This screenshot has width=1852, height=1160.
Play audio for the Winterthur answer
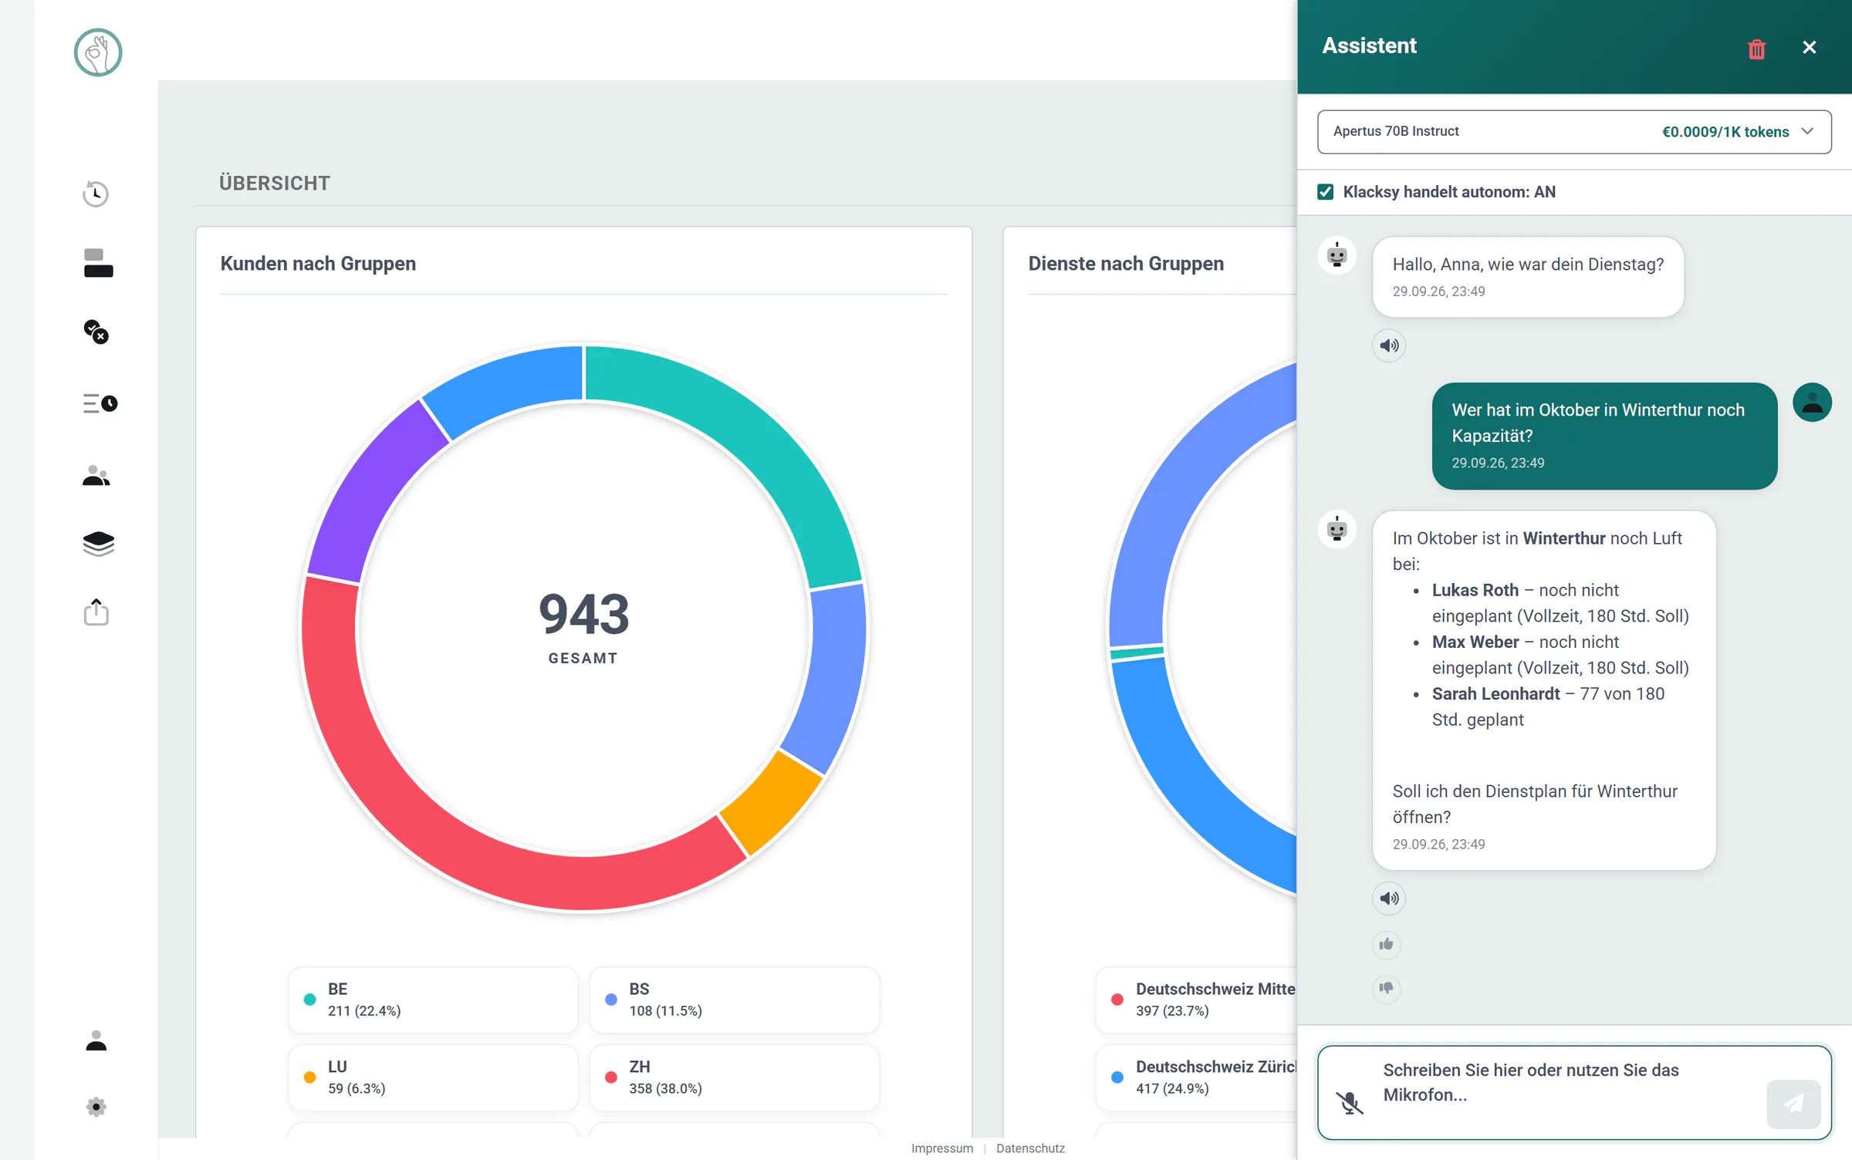(x=1389, y=899)
